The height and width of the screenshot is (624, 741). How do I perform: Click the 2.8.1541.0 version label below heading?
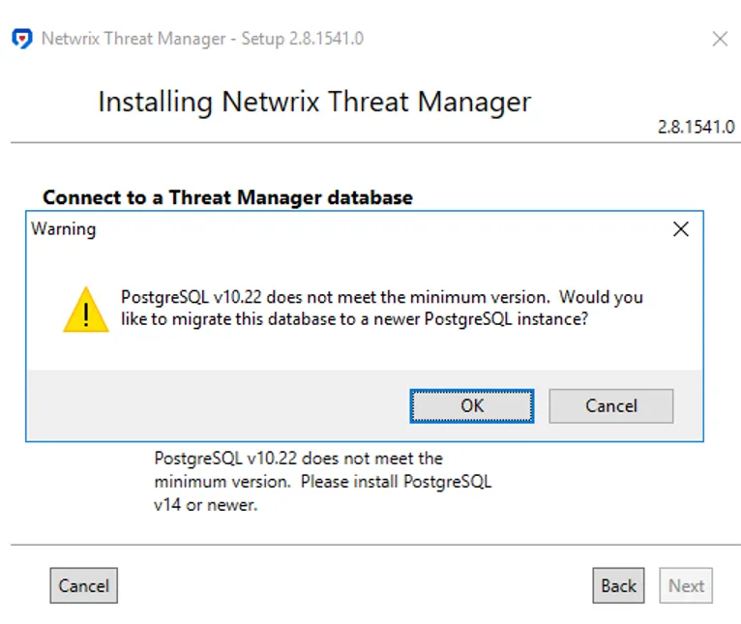click(697, 127)
